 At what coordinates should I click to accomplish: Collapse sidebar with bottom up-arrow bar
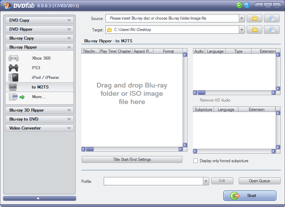coord(39,198)
